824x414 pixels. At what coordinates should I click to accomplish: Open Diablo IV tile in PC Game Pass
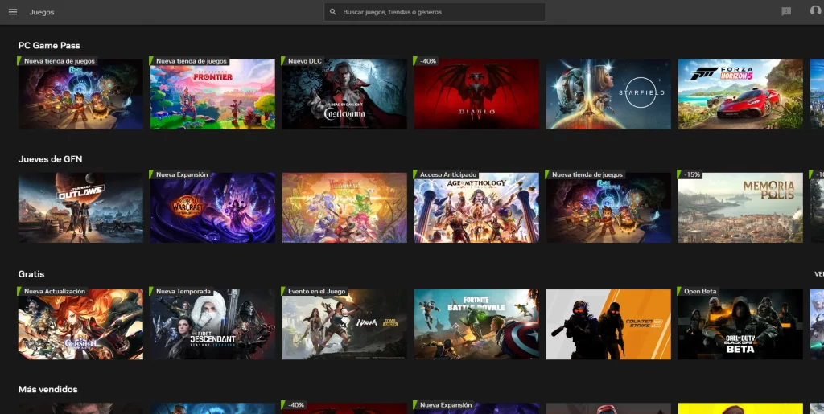(476, 94)
